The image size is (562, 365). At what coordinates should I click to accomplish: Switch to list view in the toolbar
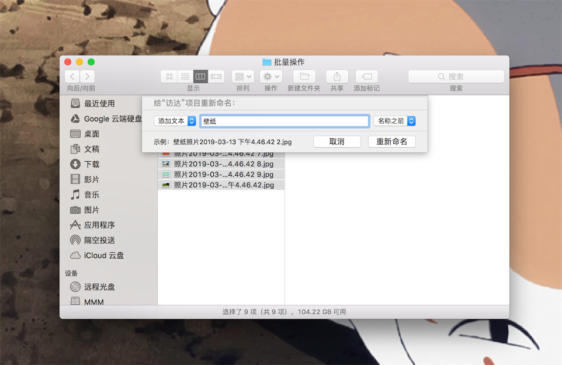tap(185, 77)
